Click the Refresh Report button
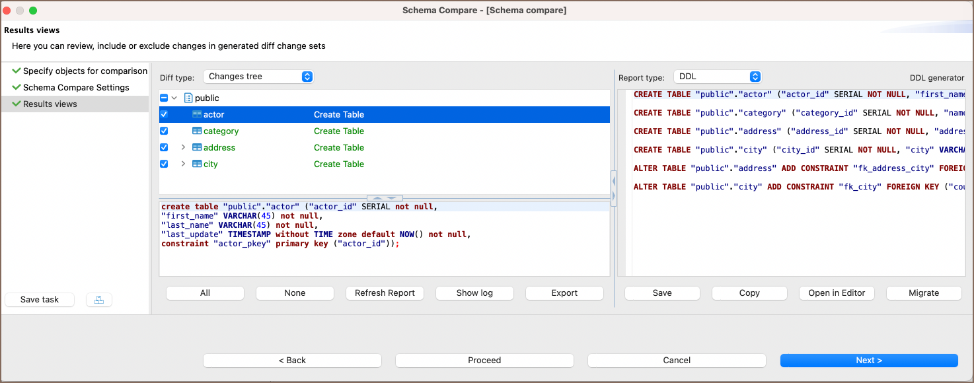 tap(385, 293)
